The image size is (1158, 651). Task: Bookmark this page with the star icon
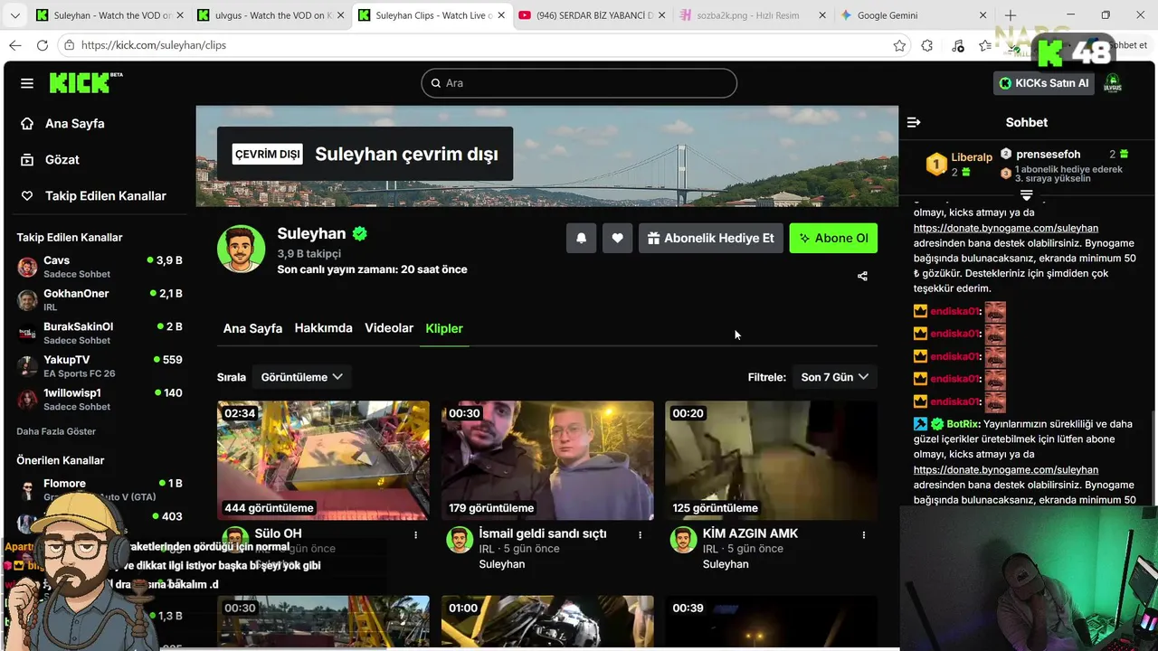[899, 45]
